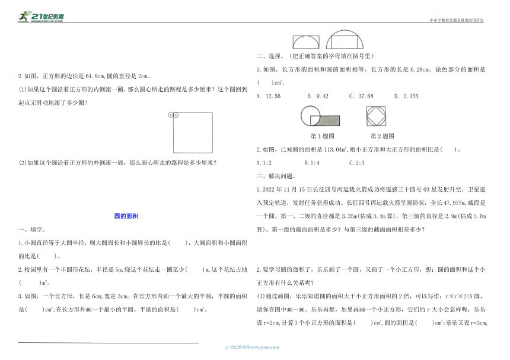Click the circle and shaded rectangle figure
Viewport: 510px width, 360px height.
coord(320,116)
